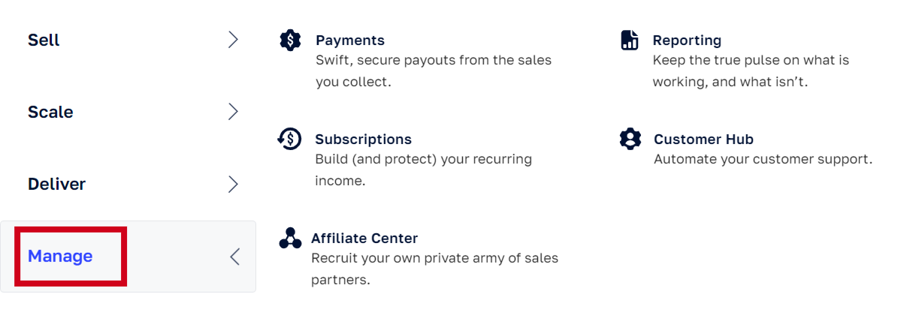Expand the Sell menu chevron
The height and width of the screenshot is (327, 916).
[x=233, y=40]
